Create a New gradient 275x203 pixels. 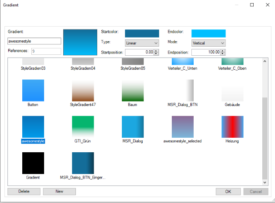pos(60,192)
